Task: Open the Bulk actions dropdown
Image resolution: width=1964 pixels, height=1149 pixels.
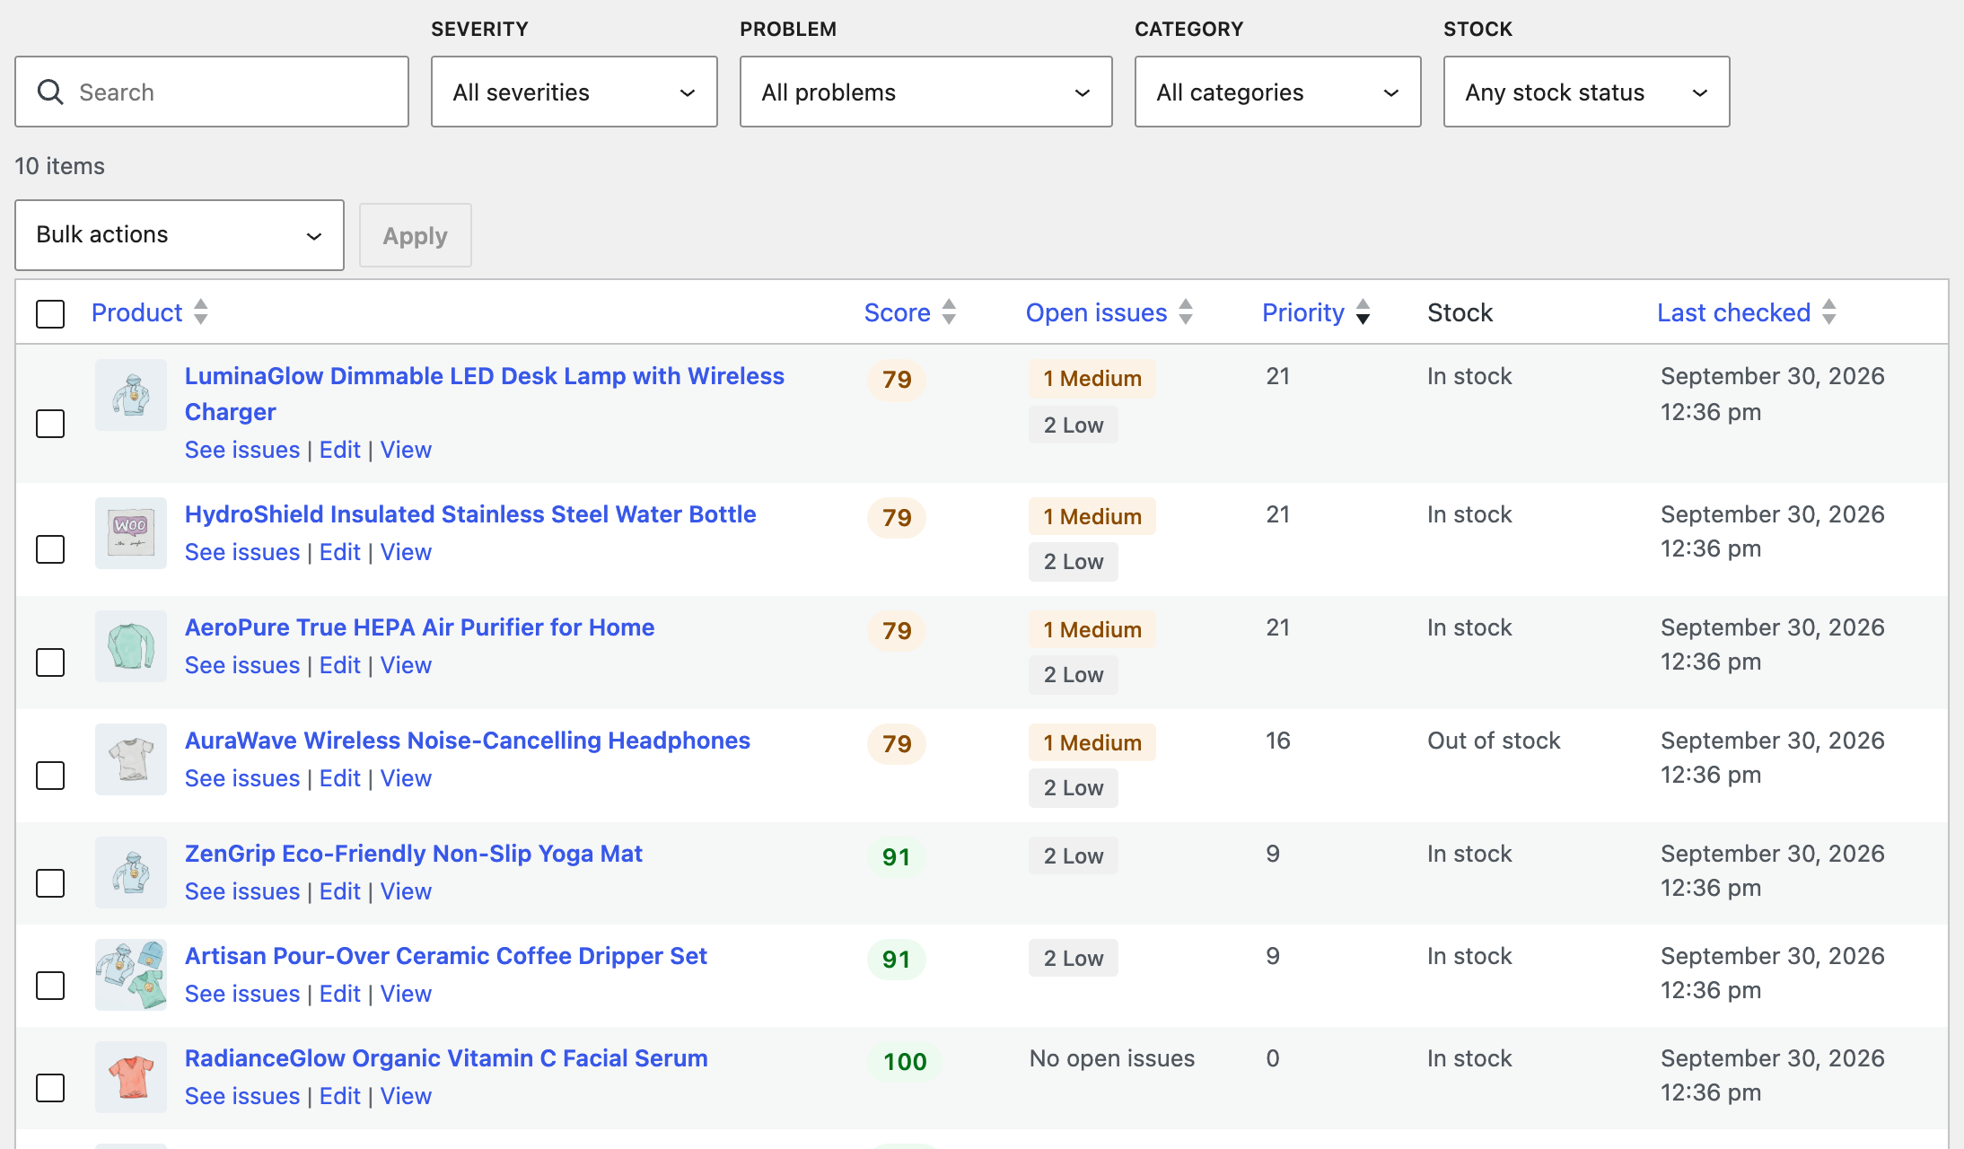Action: pos(180,235)
